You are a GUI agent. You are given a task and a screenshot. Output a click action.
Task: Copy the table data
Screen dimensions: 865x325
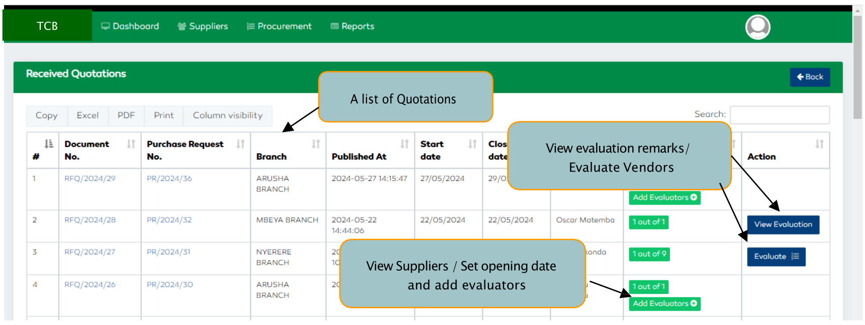(46, 116)
